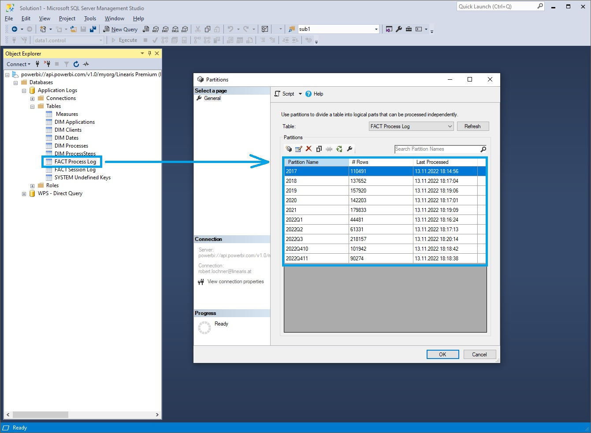Open the Project menu
The width and height of the screenshot is (591, 433).
[x=67, y=19]
